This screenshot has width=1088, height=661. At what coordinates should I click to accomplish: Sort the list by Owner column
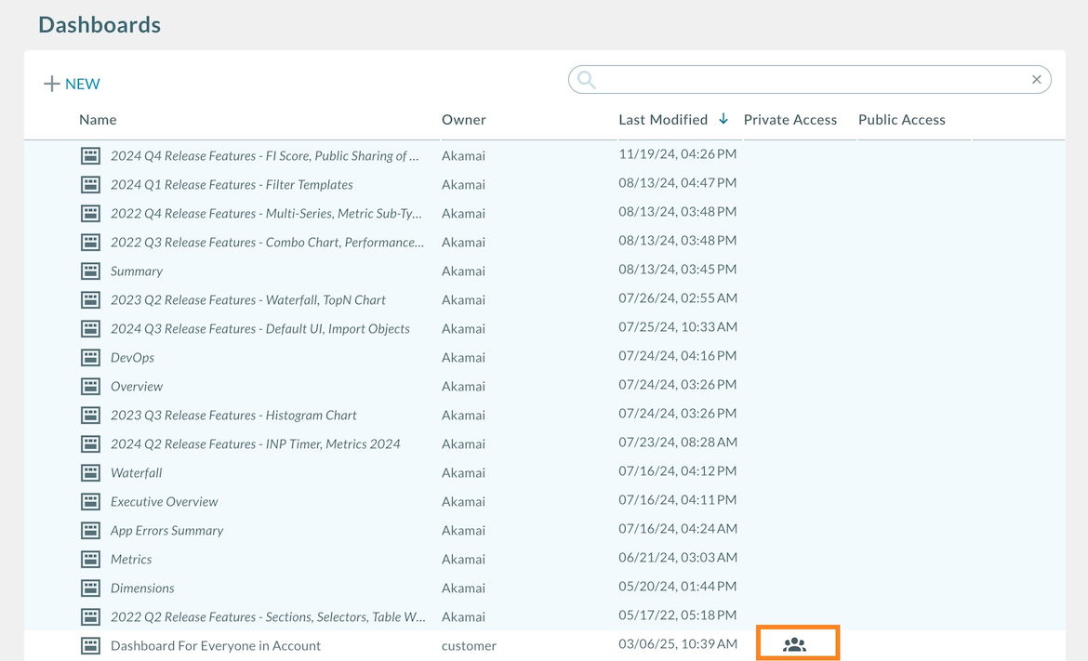[462, 119]
